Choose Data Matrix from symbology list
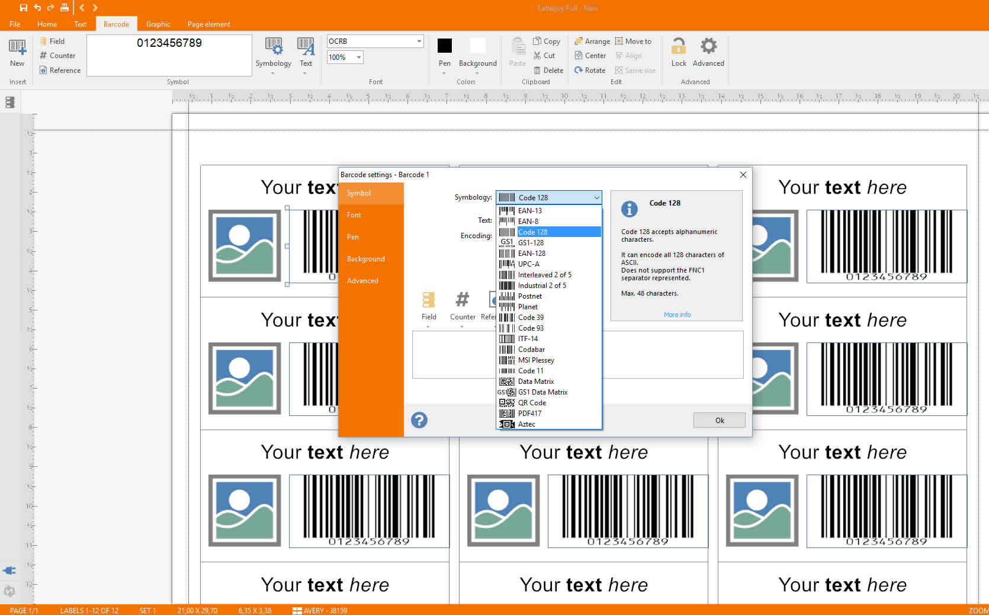This screenshot has height=615, width=989. pos(549,381)
